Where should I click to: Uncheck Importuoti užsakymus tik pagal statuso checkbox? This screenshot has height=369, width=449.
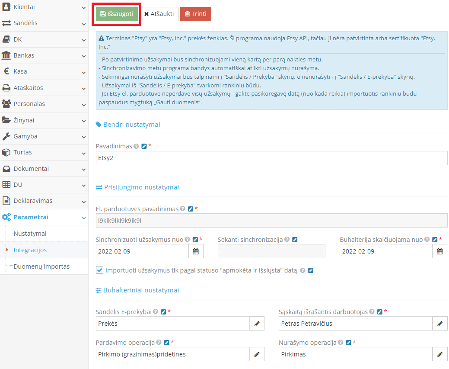click(x=99, y=270)
